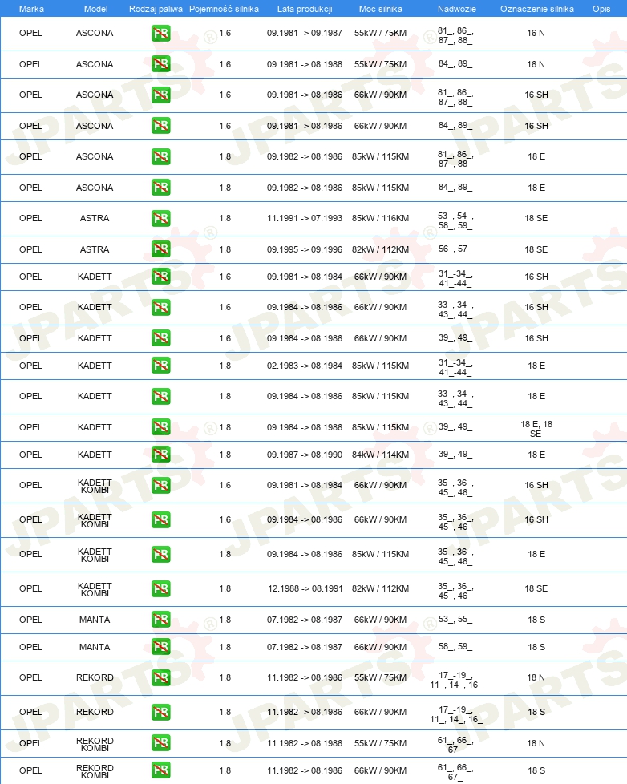Screen dimensions: 627x784
Task: Click fuel icon for ASTRA 82kW / 112KM row
Action: pyautogui.click(x=160, y=249)
